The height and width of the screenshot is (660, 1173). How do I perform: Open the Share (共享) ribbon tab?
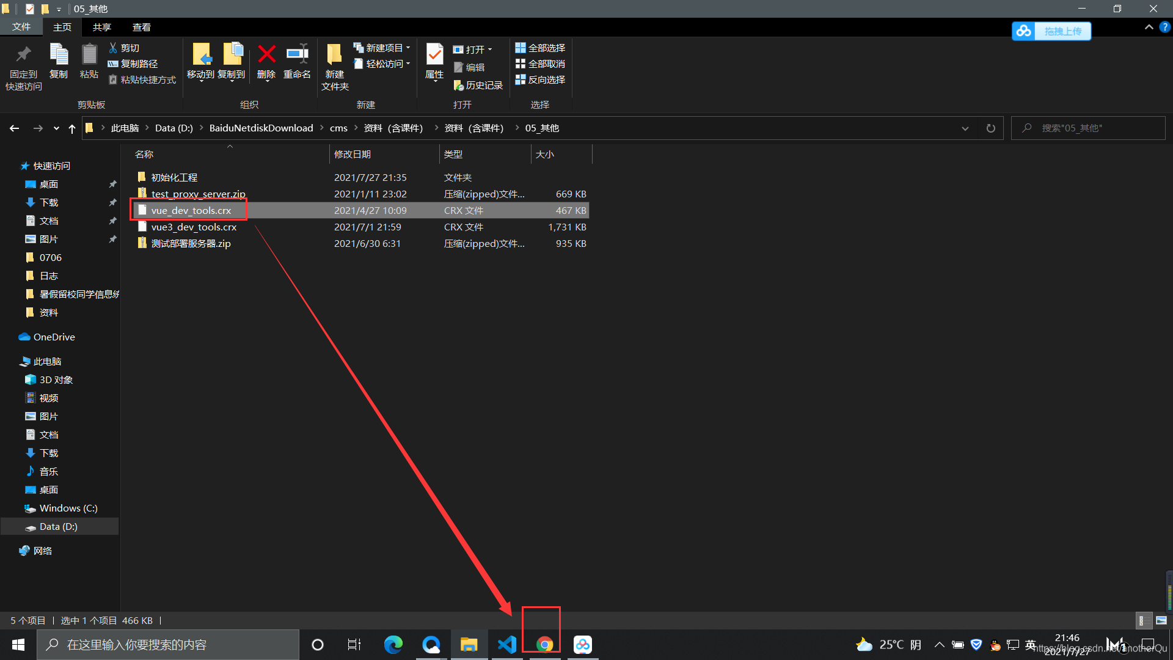click(101, 27)
